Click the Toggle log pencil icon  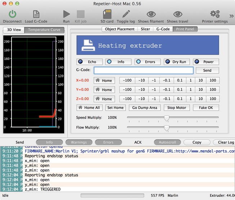pos(126,14)
